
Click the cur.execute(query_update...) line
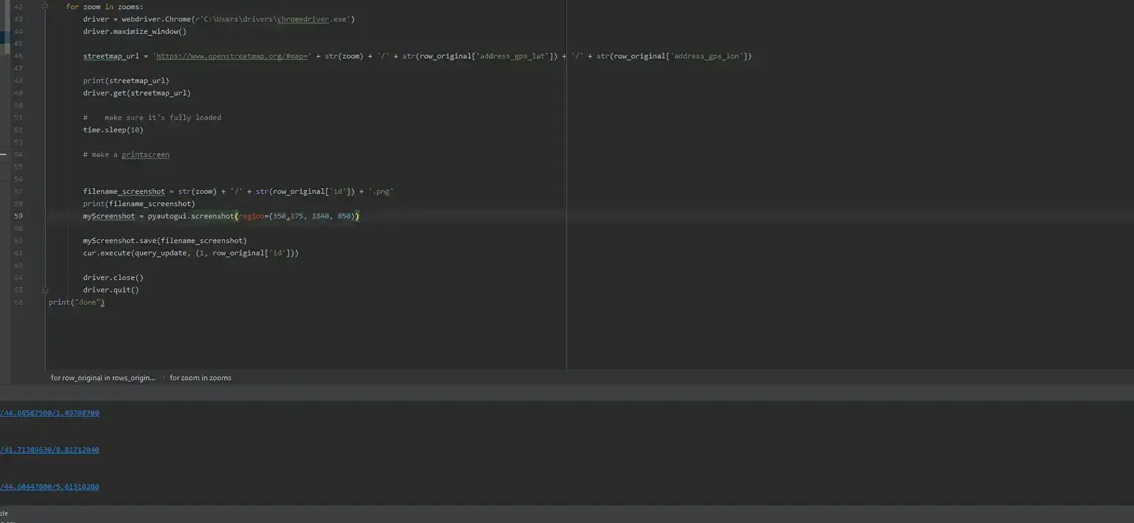pos(190,253)
